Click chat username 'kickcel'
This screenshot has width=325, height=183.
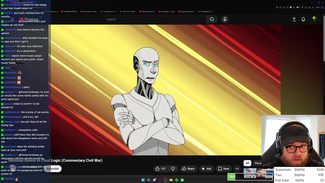(8, 104)
